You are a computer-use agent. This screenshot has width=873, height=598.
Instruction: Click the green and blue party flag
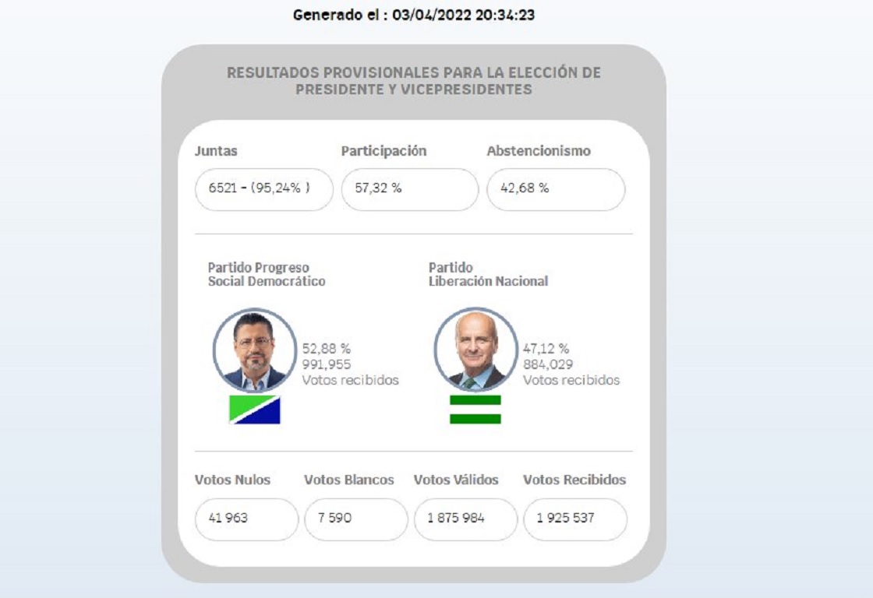pos(254,410)
